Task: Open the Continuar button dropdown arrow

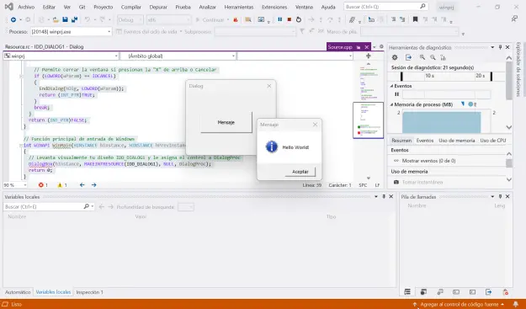Action: (x=228, y=20)
